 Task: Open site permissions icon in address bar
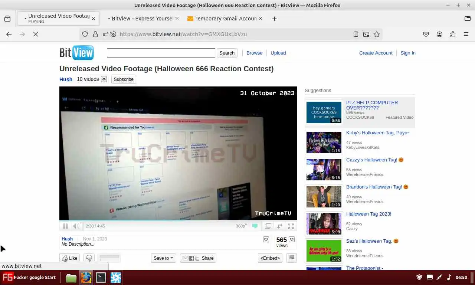pos(106,34)
